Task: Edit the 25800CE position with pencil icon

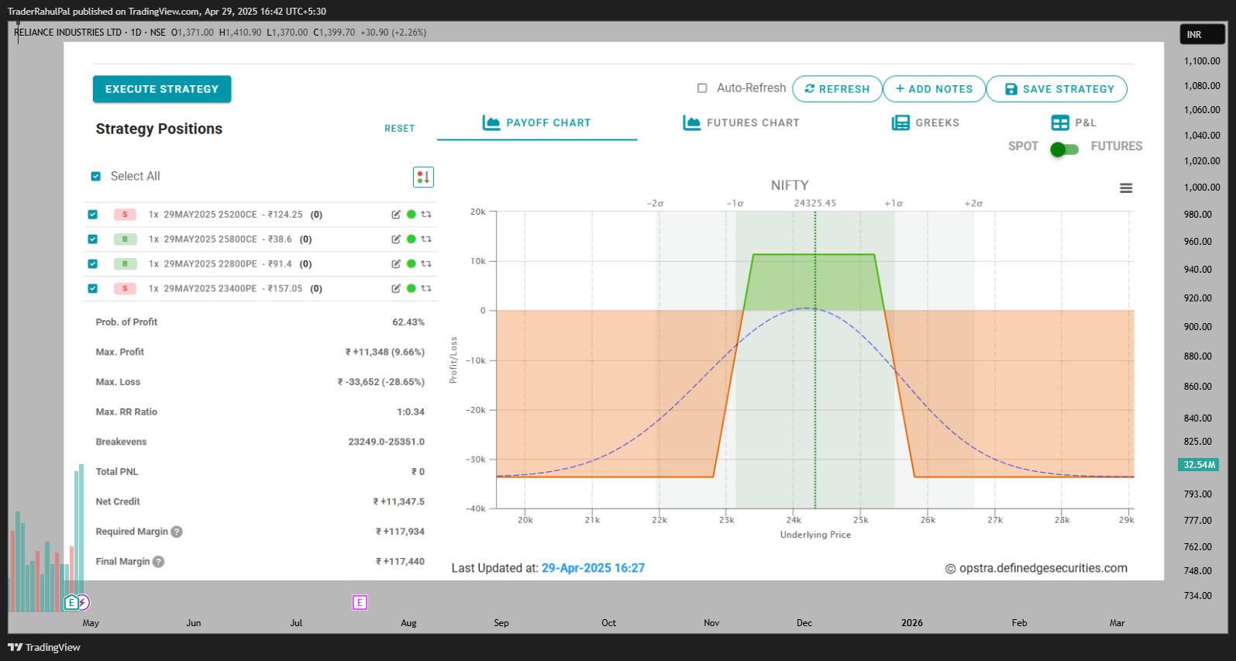Action: pos(396,239)
